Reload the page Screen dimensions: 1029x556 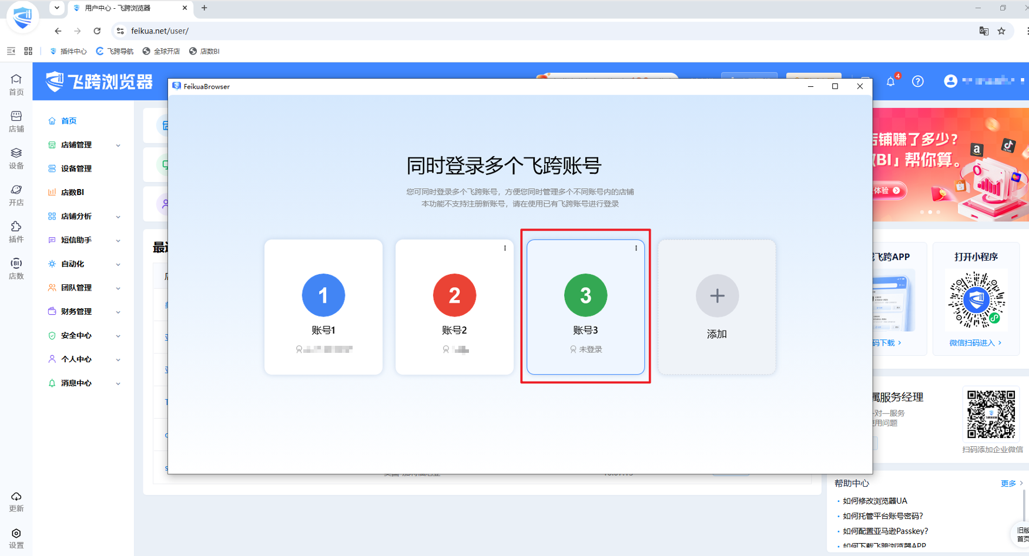pos(97,31)
